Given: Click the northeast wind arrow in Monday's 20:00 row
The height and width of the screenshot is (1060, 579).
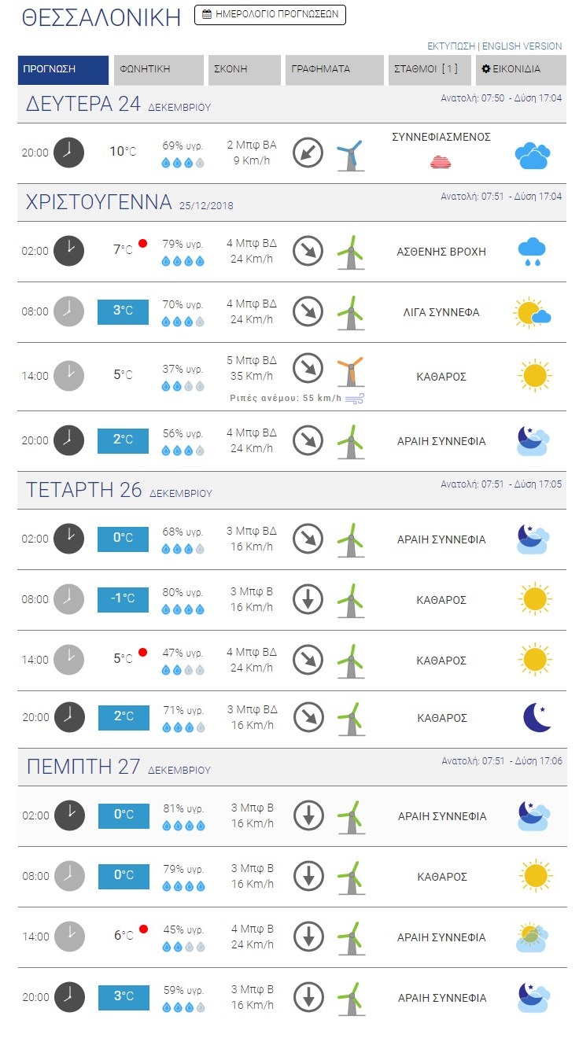Looking at the screenshot, I should click(x=308, y=152).
